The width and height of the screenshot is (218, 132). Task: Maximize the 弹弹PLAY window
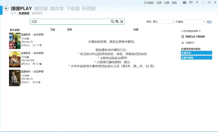coord(209,2)
